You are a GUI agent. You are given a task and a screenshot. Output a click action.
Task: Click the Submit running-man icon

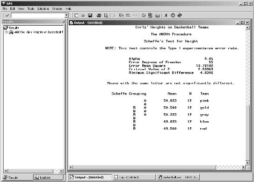[x=166, y=15]
